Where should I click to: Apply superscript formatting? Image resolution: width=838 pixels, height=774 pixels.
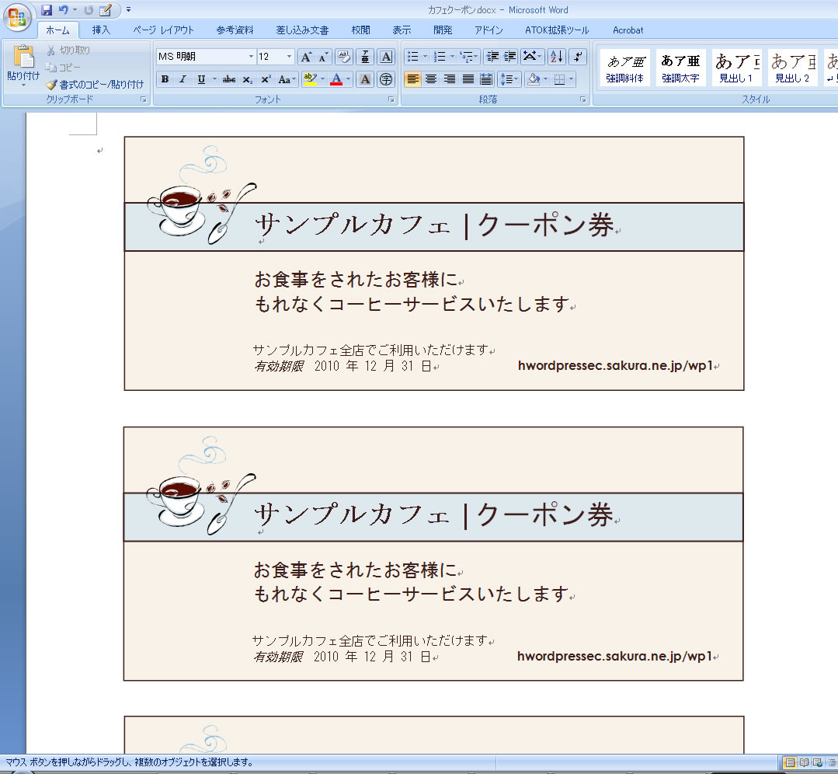click(266, 79)
